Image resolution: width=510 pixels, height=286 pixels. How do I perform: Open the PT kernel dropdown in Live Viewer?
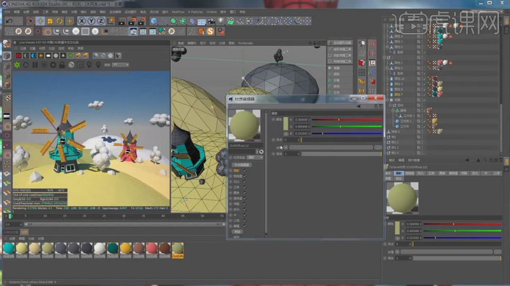pos(121,65)
